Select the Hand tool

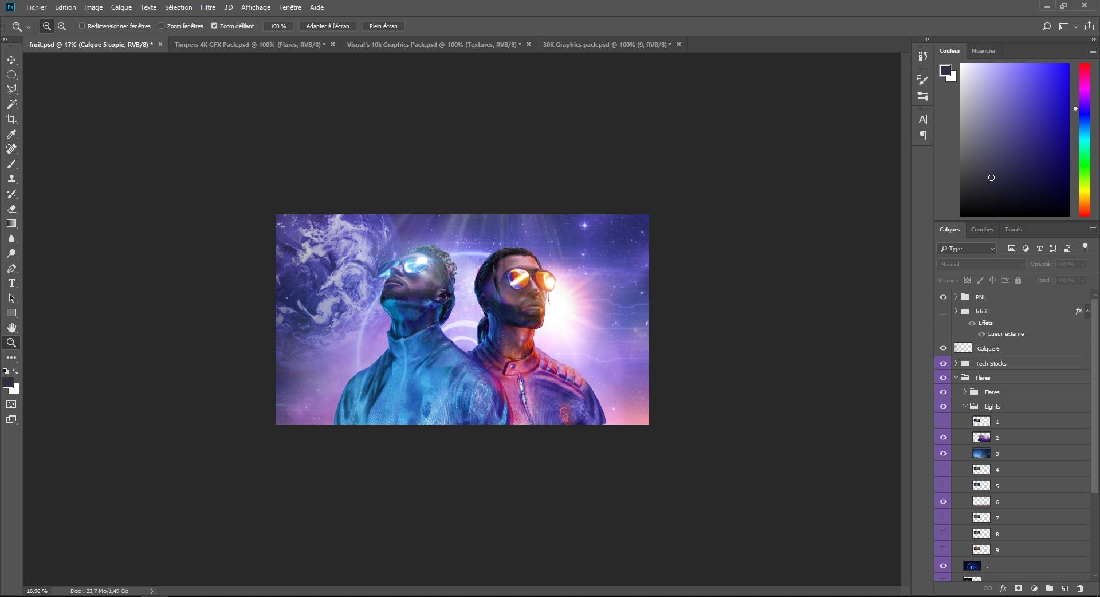(x=11, y=328)
